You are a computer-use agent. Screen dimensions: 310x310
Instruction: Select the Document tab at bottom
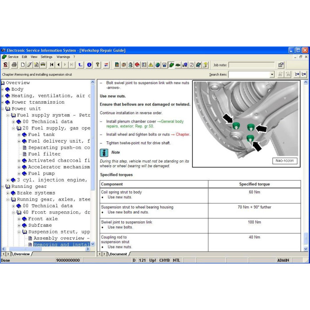click(x=118, y=254)
